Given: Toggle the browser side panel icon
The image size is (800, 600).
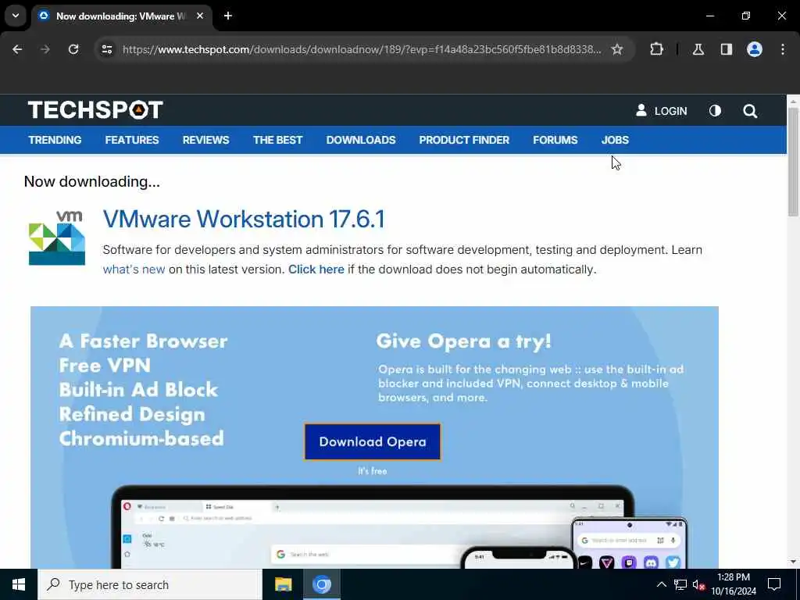Looking at the screenshot, I should pos(726,49).
